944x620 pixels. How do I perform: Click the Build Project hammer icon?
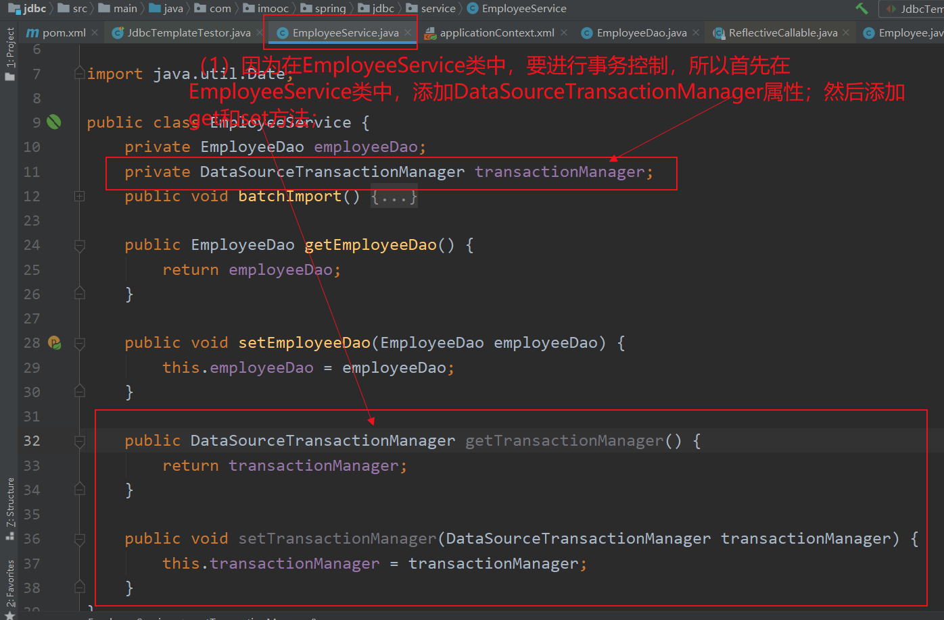click(862, 8)
